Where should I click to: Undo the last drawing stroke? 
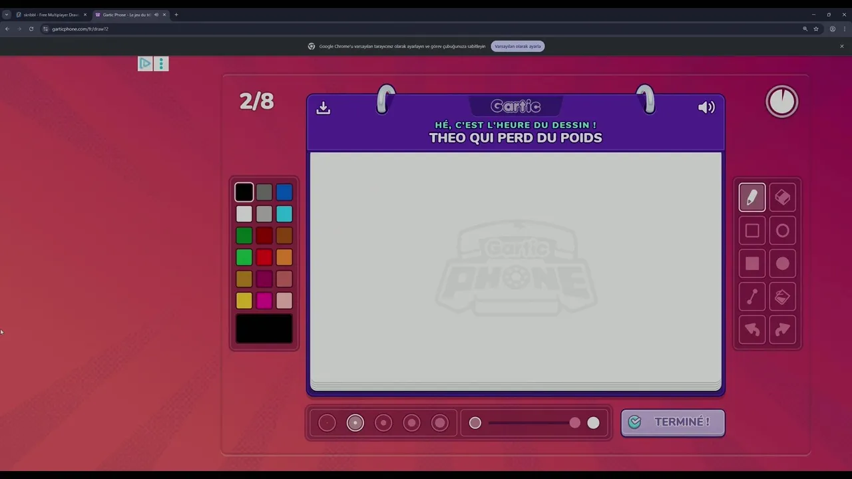[752, 330]
